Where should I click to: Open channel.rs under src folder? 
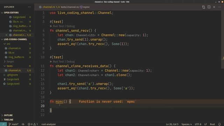pos(14,48)
